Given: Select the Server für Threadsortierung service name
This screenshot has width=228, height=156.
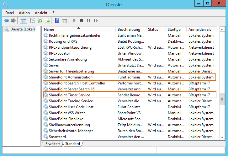Looking at the screenshot, I should [x=72, y=71].
